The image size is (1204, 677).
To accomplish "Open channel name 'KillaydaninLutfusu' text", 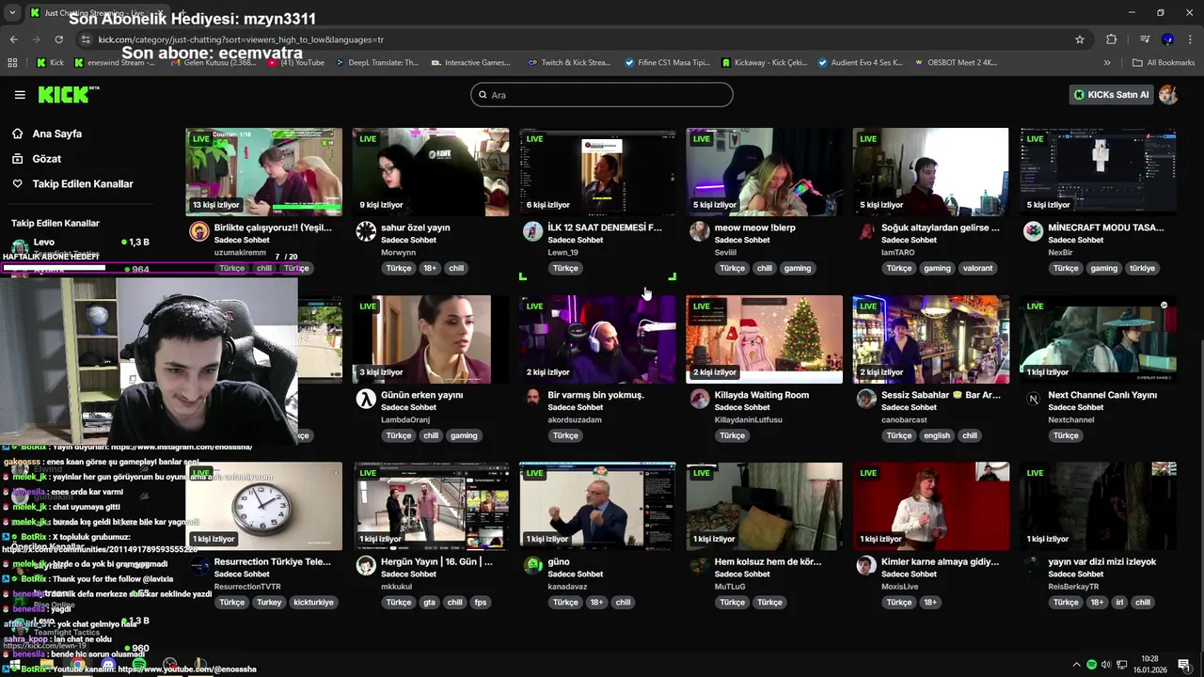I will [x=749, y=419].
